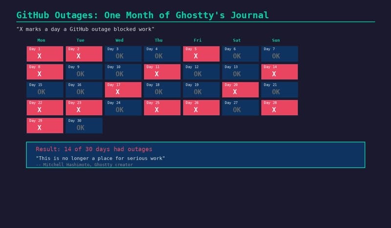Viewport: 391px width, 228px height.
Task: Select the Day 26 outage cell
Action: [x=201, y=107]
